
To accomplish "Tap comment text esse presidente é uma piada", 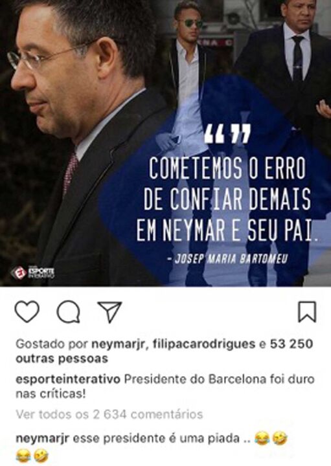I will point(156,439).
